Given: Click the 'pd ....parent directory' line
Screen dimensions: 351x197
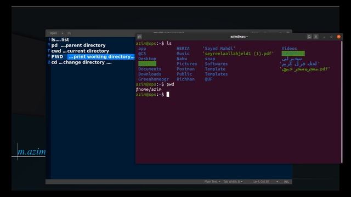Looking at the screenshot, I should click(x=78, y=45).
